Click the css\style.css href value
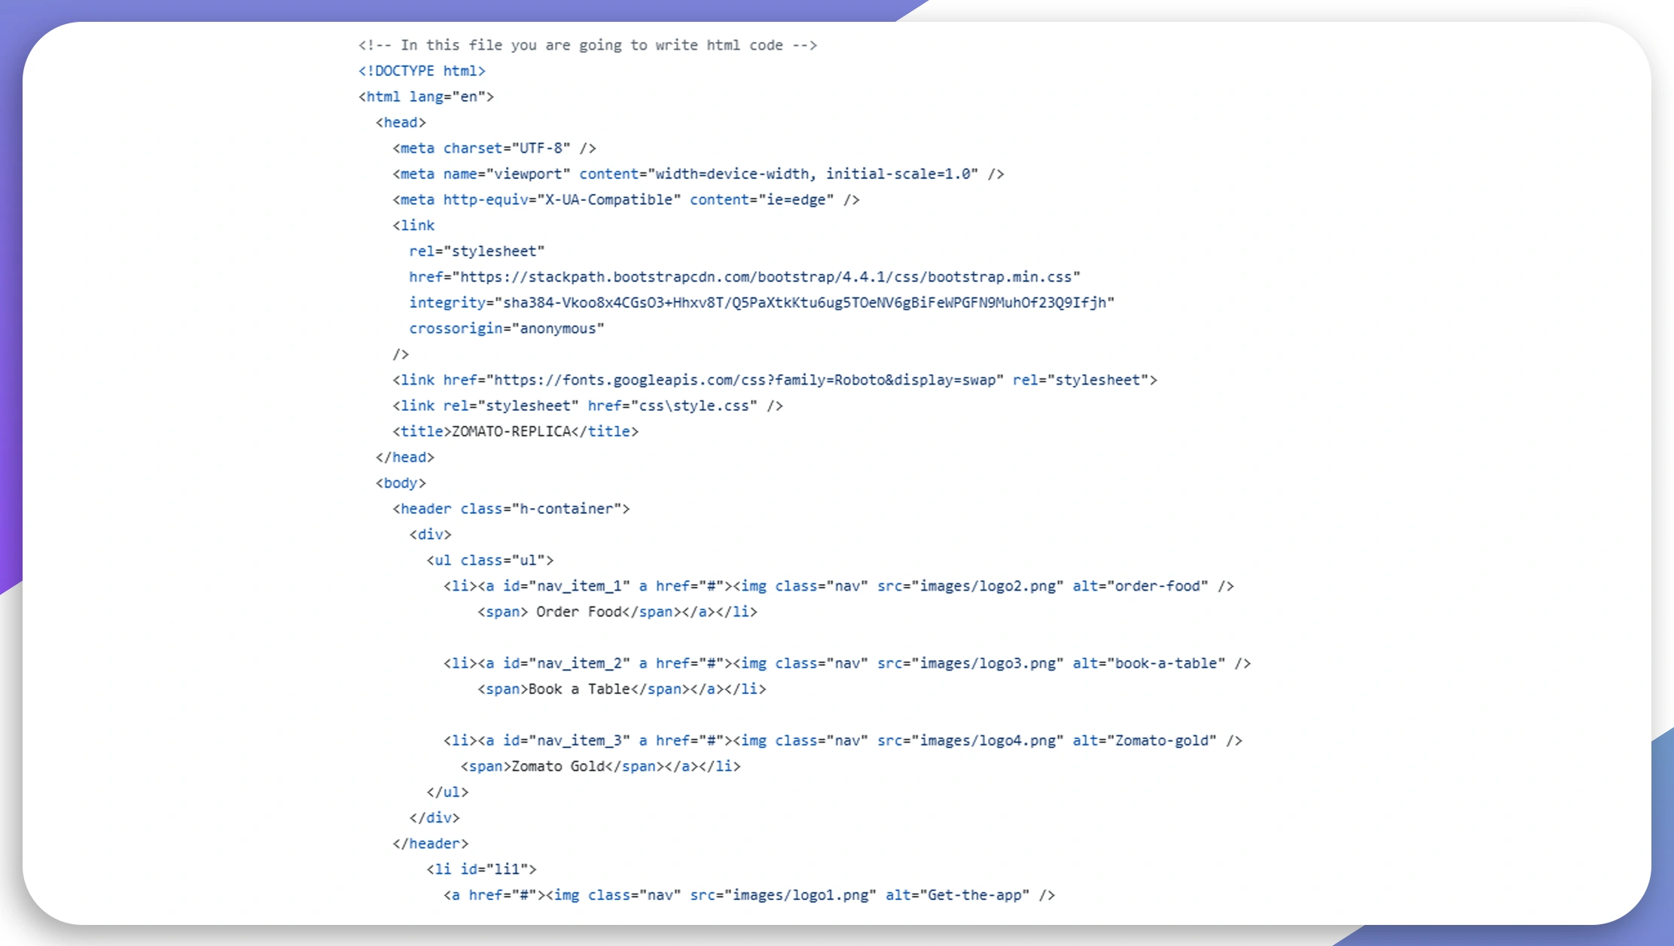This screenshot has height=946, width=1674. [x=694, y=406]
